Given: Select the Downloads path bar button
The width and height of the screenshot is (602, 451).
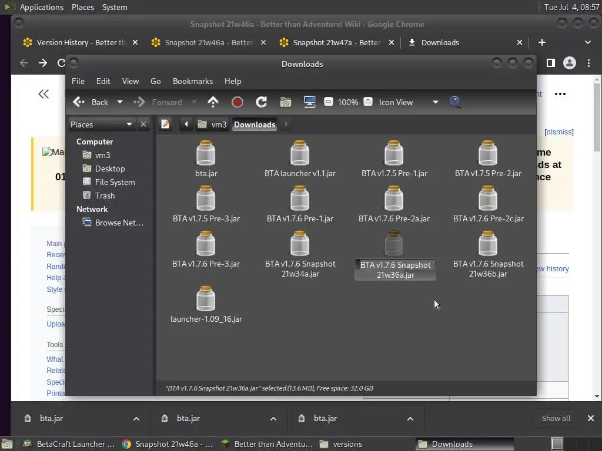Looking at the screenshot, I should (255, 124).
